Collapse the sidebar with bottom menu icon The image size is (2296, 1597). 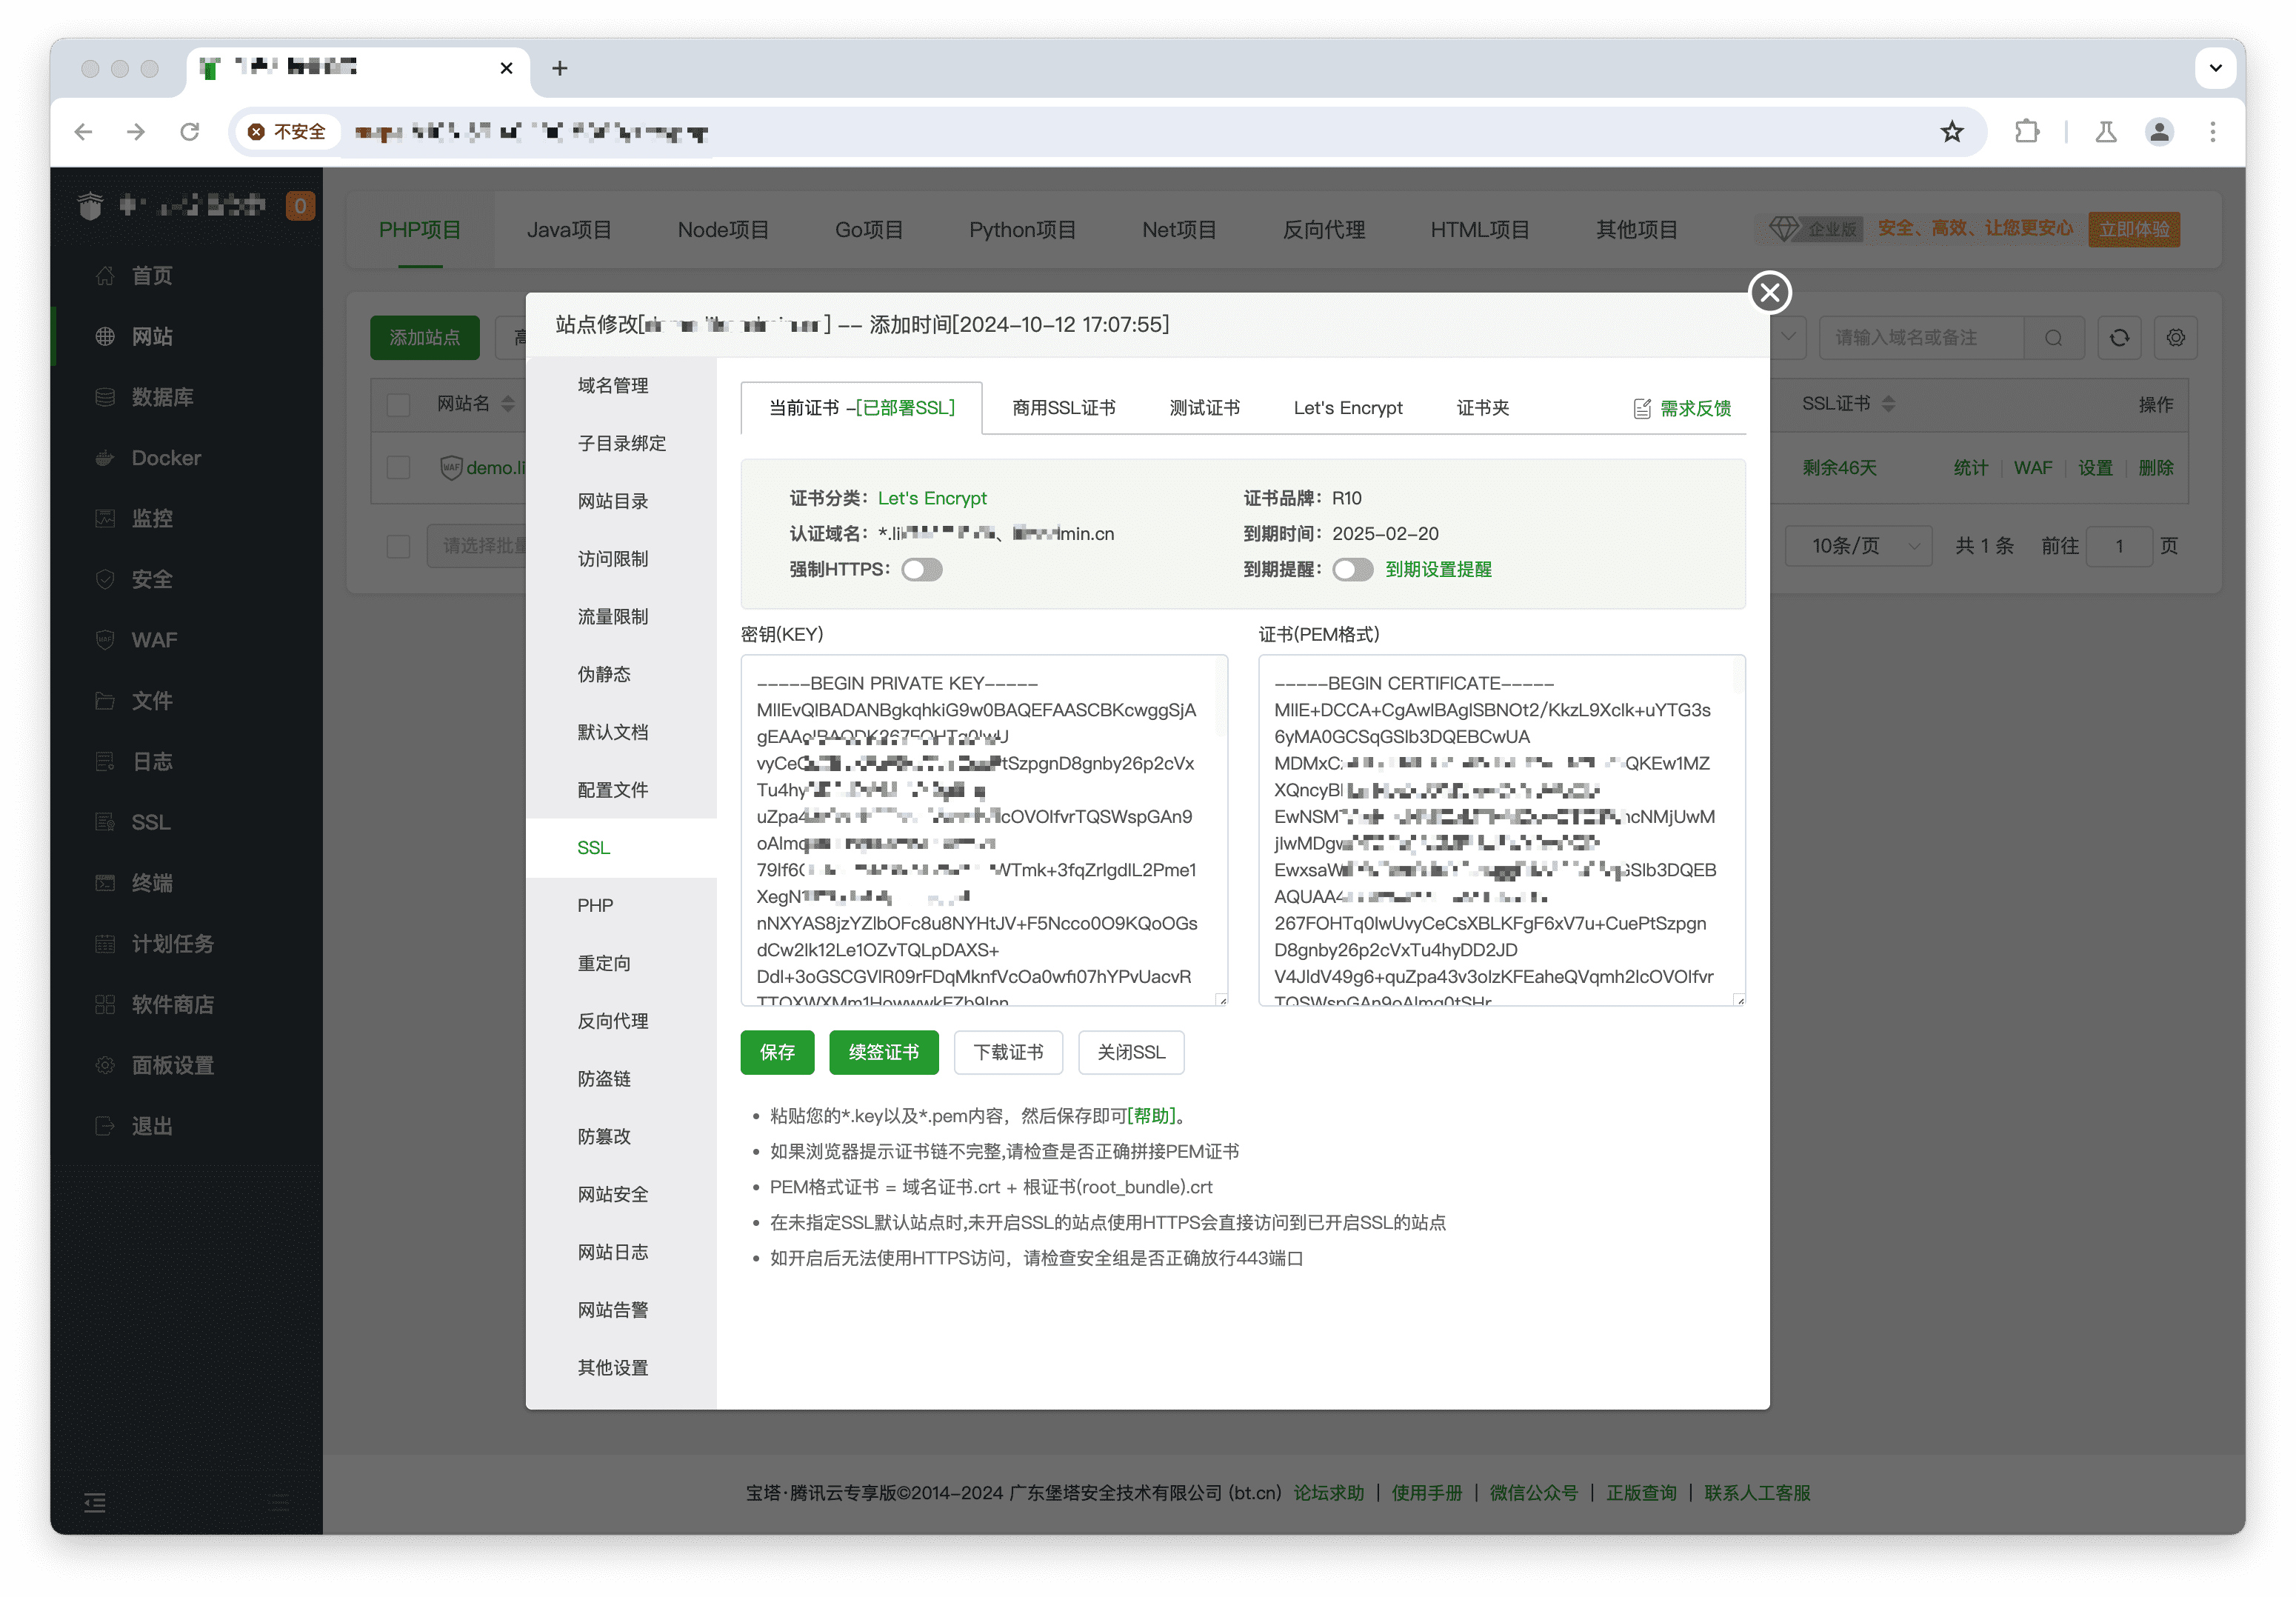(x=95, y=1502)
